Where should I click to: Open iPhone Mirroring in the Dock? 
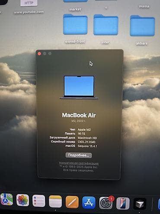coord(123,204)
